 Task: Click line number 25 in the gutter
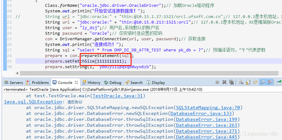coord(9,39)
